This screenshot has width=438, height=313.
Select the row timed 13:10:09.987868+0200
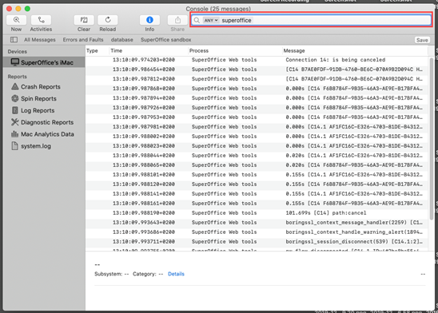click(257, 88)
